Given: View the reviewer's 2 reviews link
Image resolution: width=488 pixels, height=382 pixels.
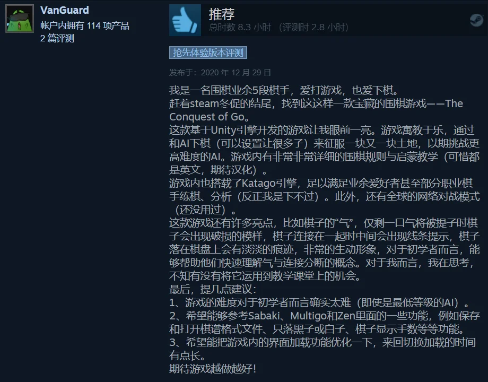Looking at the screenshot, I should point(57,38).
